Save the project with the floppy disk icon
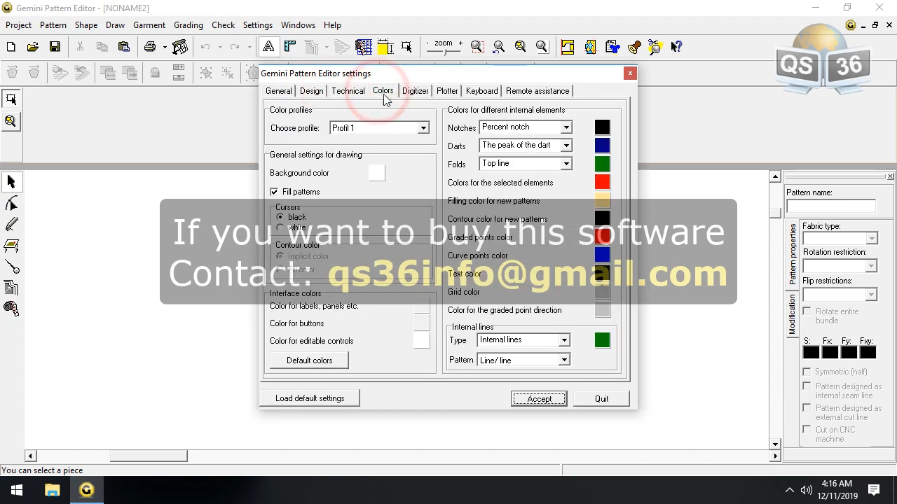 point(55,47)
